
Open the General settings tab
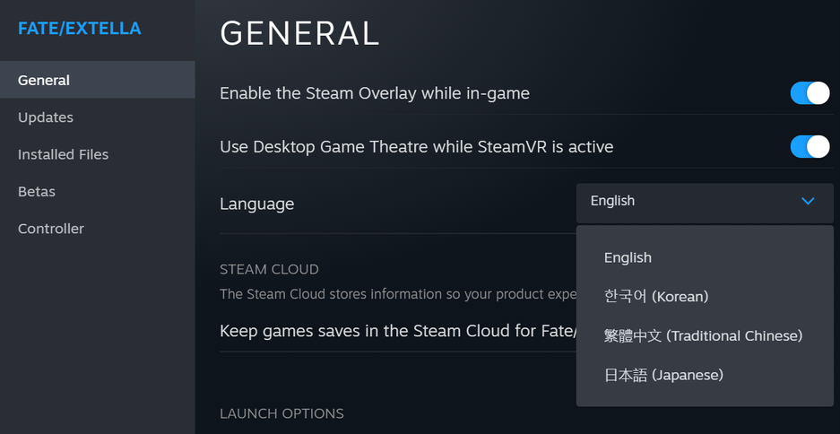[44, 81]
